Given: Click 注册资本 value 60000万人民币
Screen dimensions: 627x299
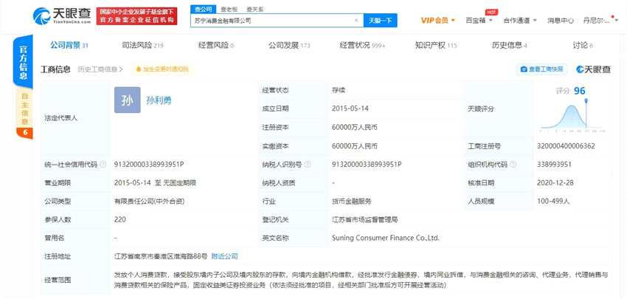Looking at the screenshot, I should pos(355,128).
